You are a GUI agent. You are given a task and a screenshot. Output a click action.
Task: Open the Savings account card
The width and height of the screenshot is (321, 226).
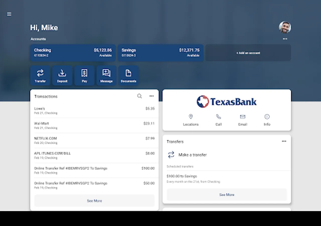point(160,53)
